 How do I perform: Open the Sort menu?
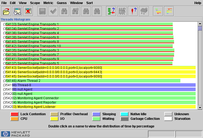coord(89,3)
